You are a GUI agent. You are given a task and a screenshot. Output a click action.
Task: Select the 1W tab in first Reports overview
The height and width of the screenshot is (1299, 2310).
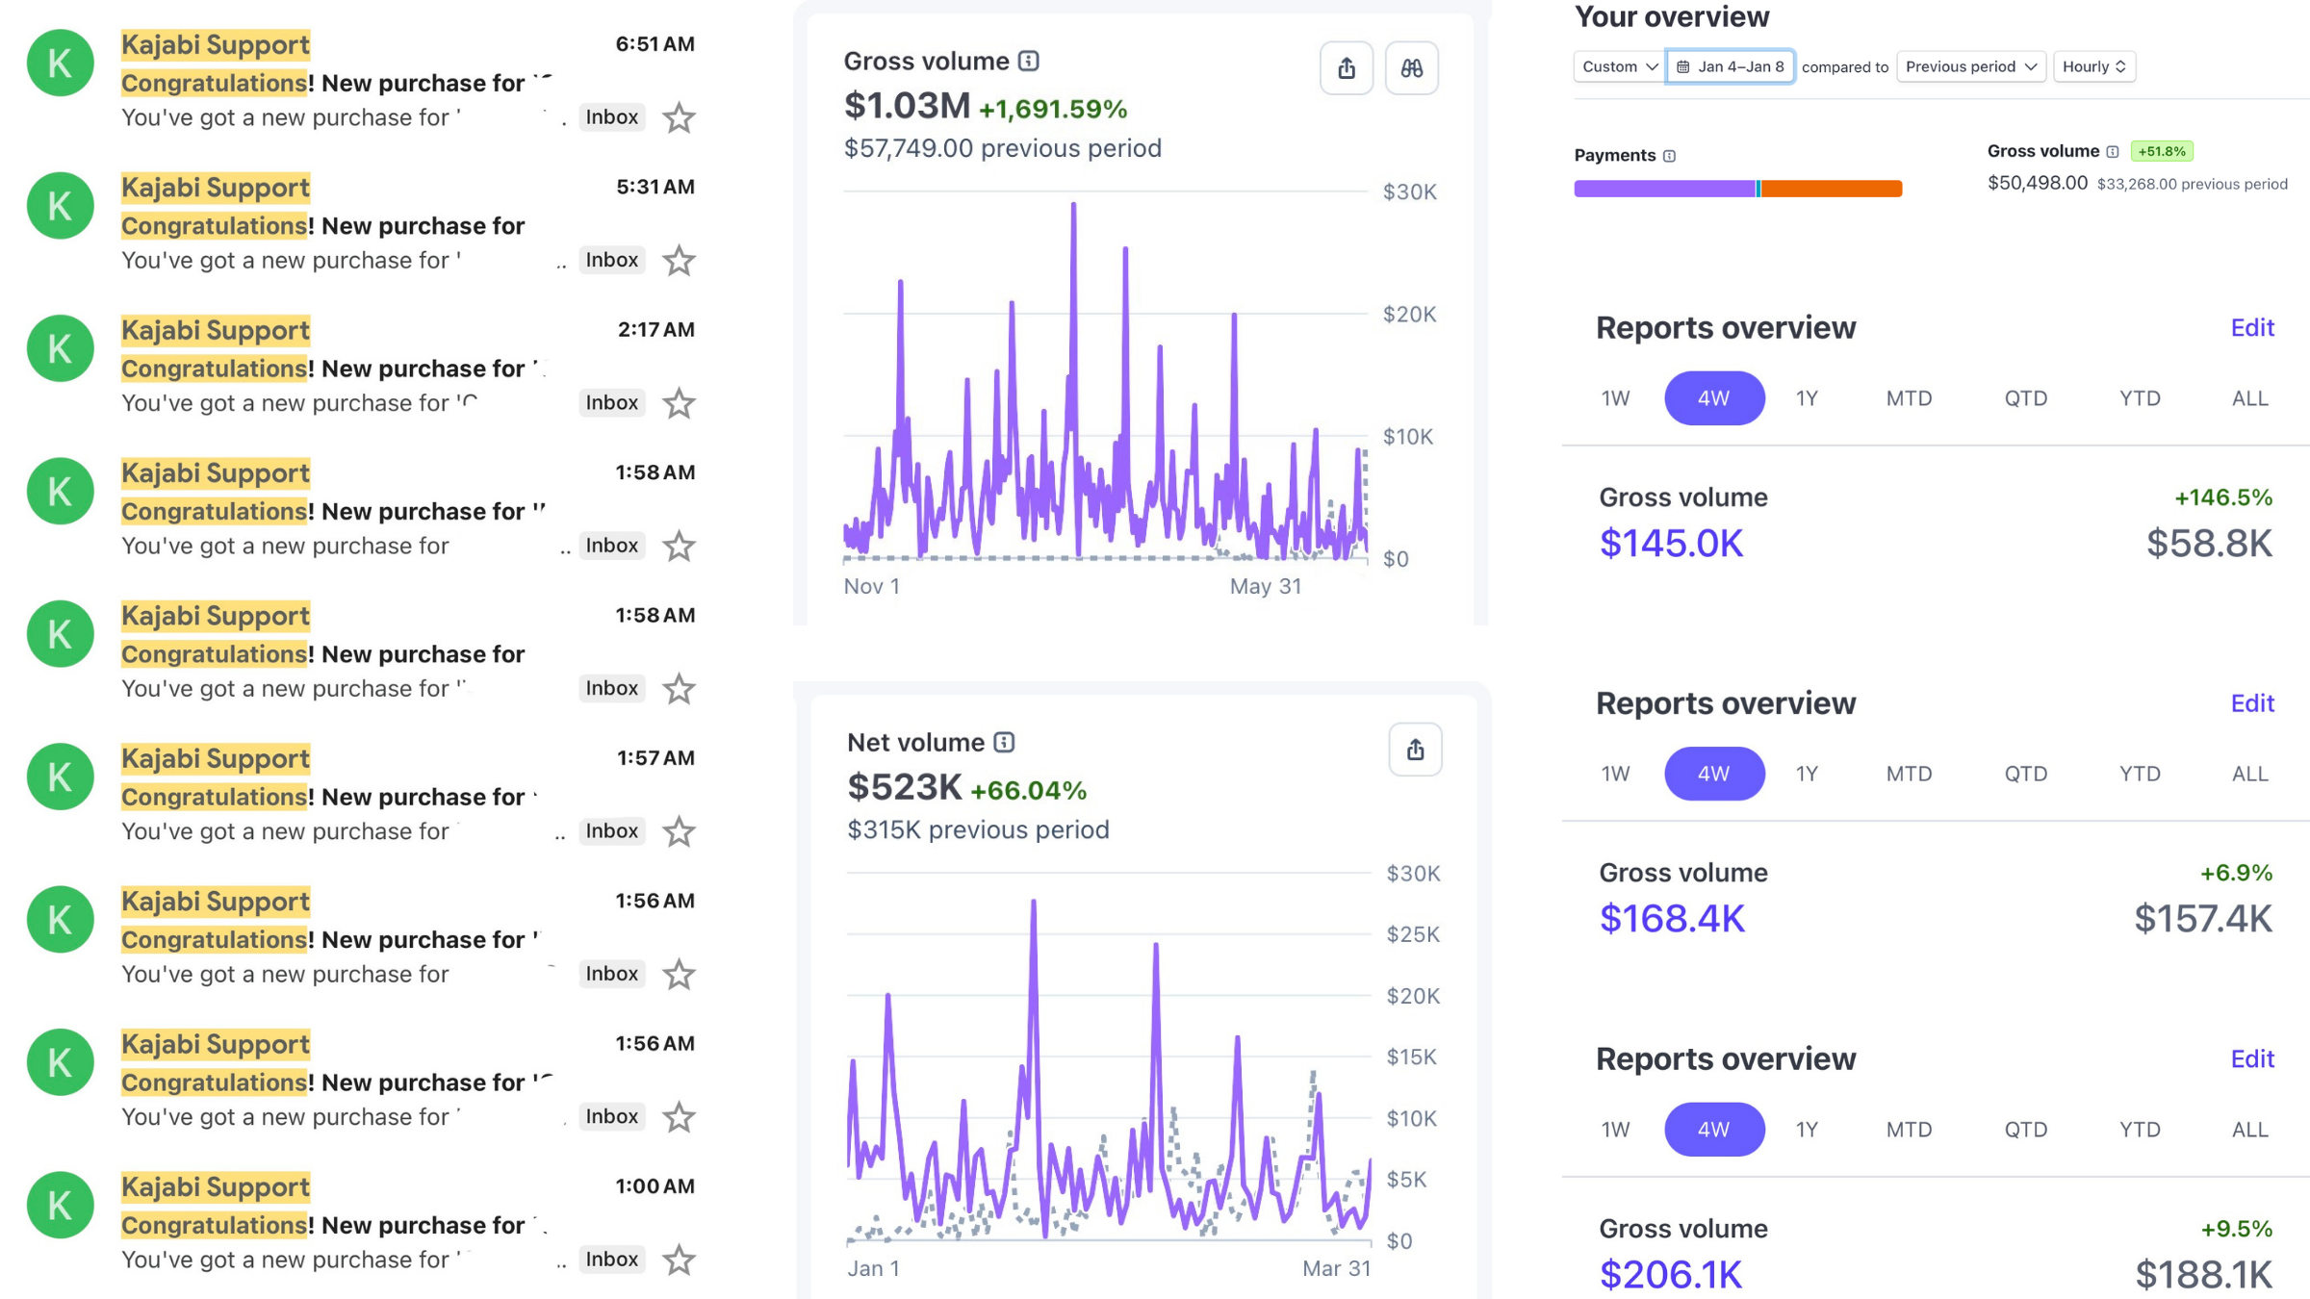coord(1616,398)
